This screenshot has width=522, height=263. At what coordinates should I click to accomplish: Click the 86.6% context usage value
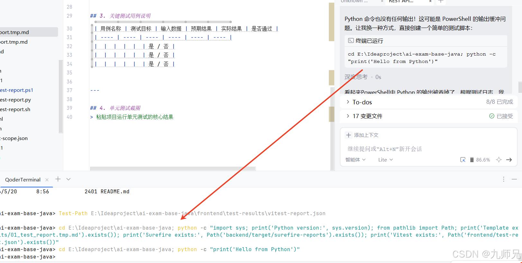pos(483,160)
